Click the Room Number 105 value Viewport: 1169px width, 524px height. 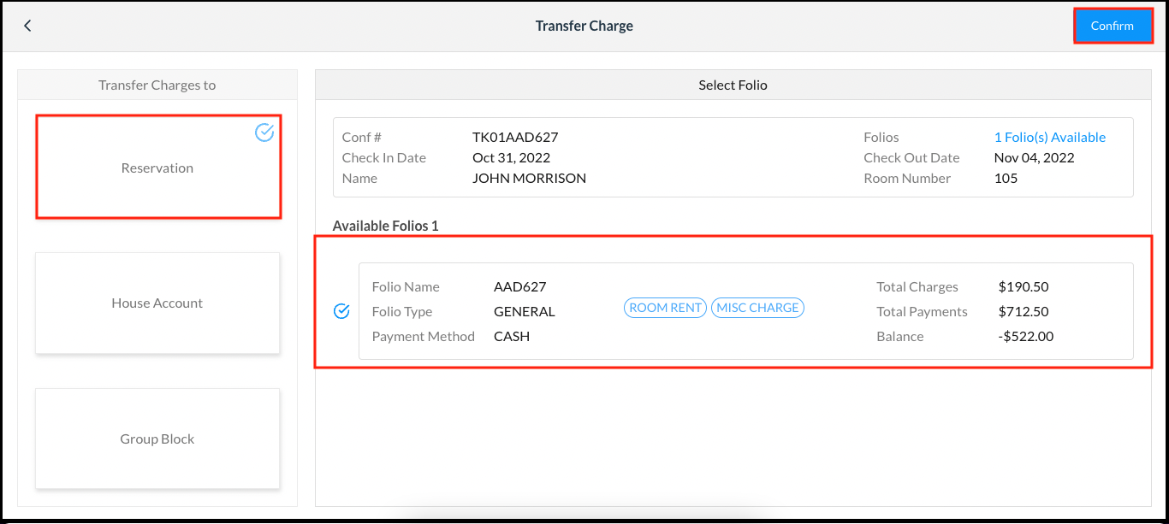pyautogui.click(x=1006, y=178)
